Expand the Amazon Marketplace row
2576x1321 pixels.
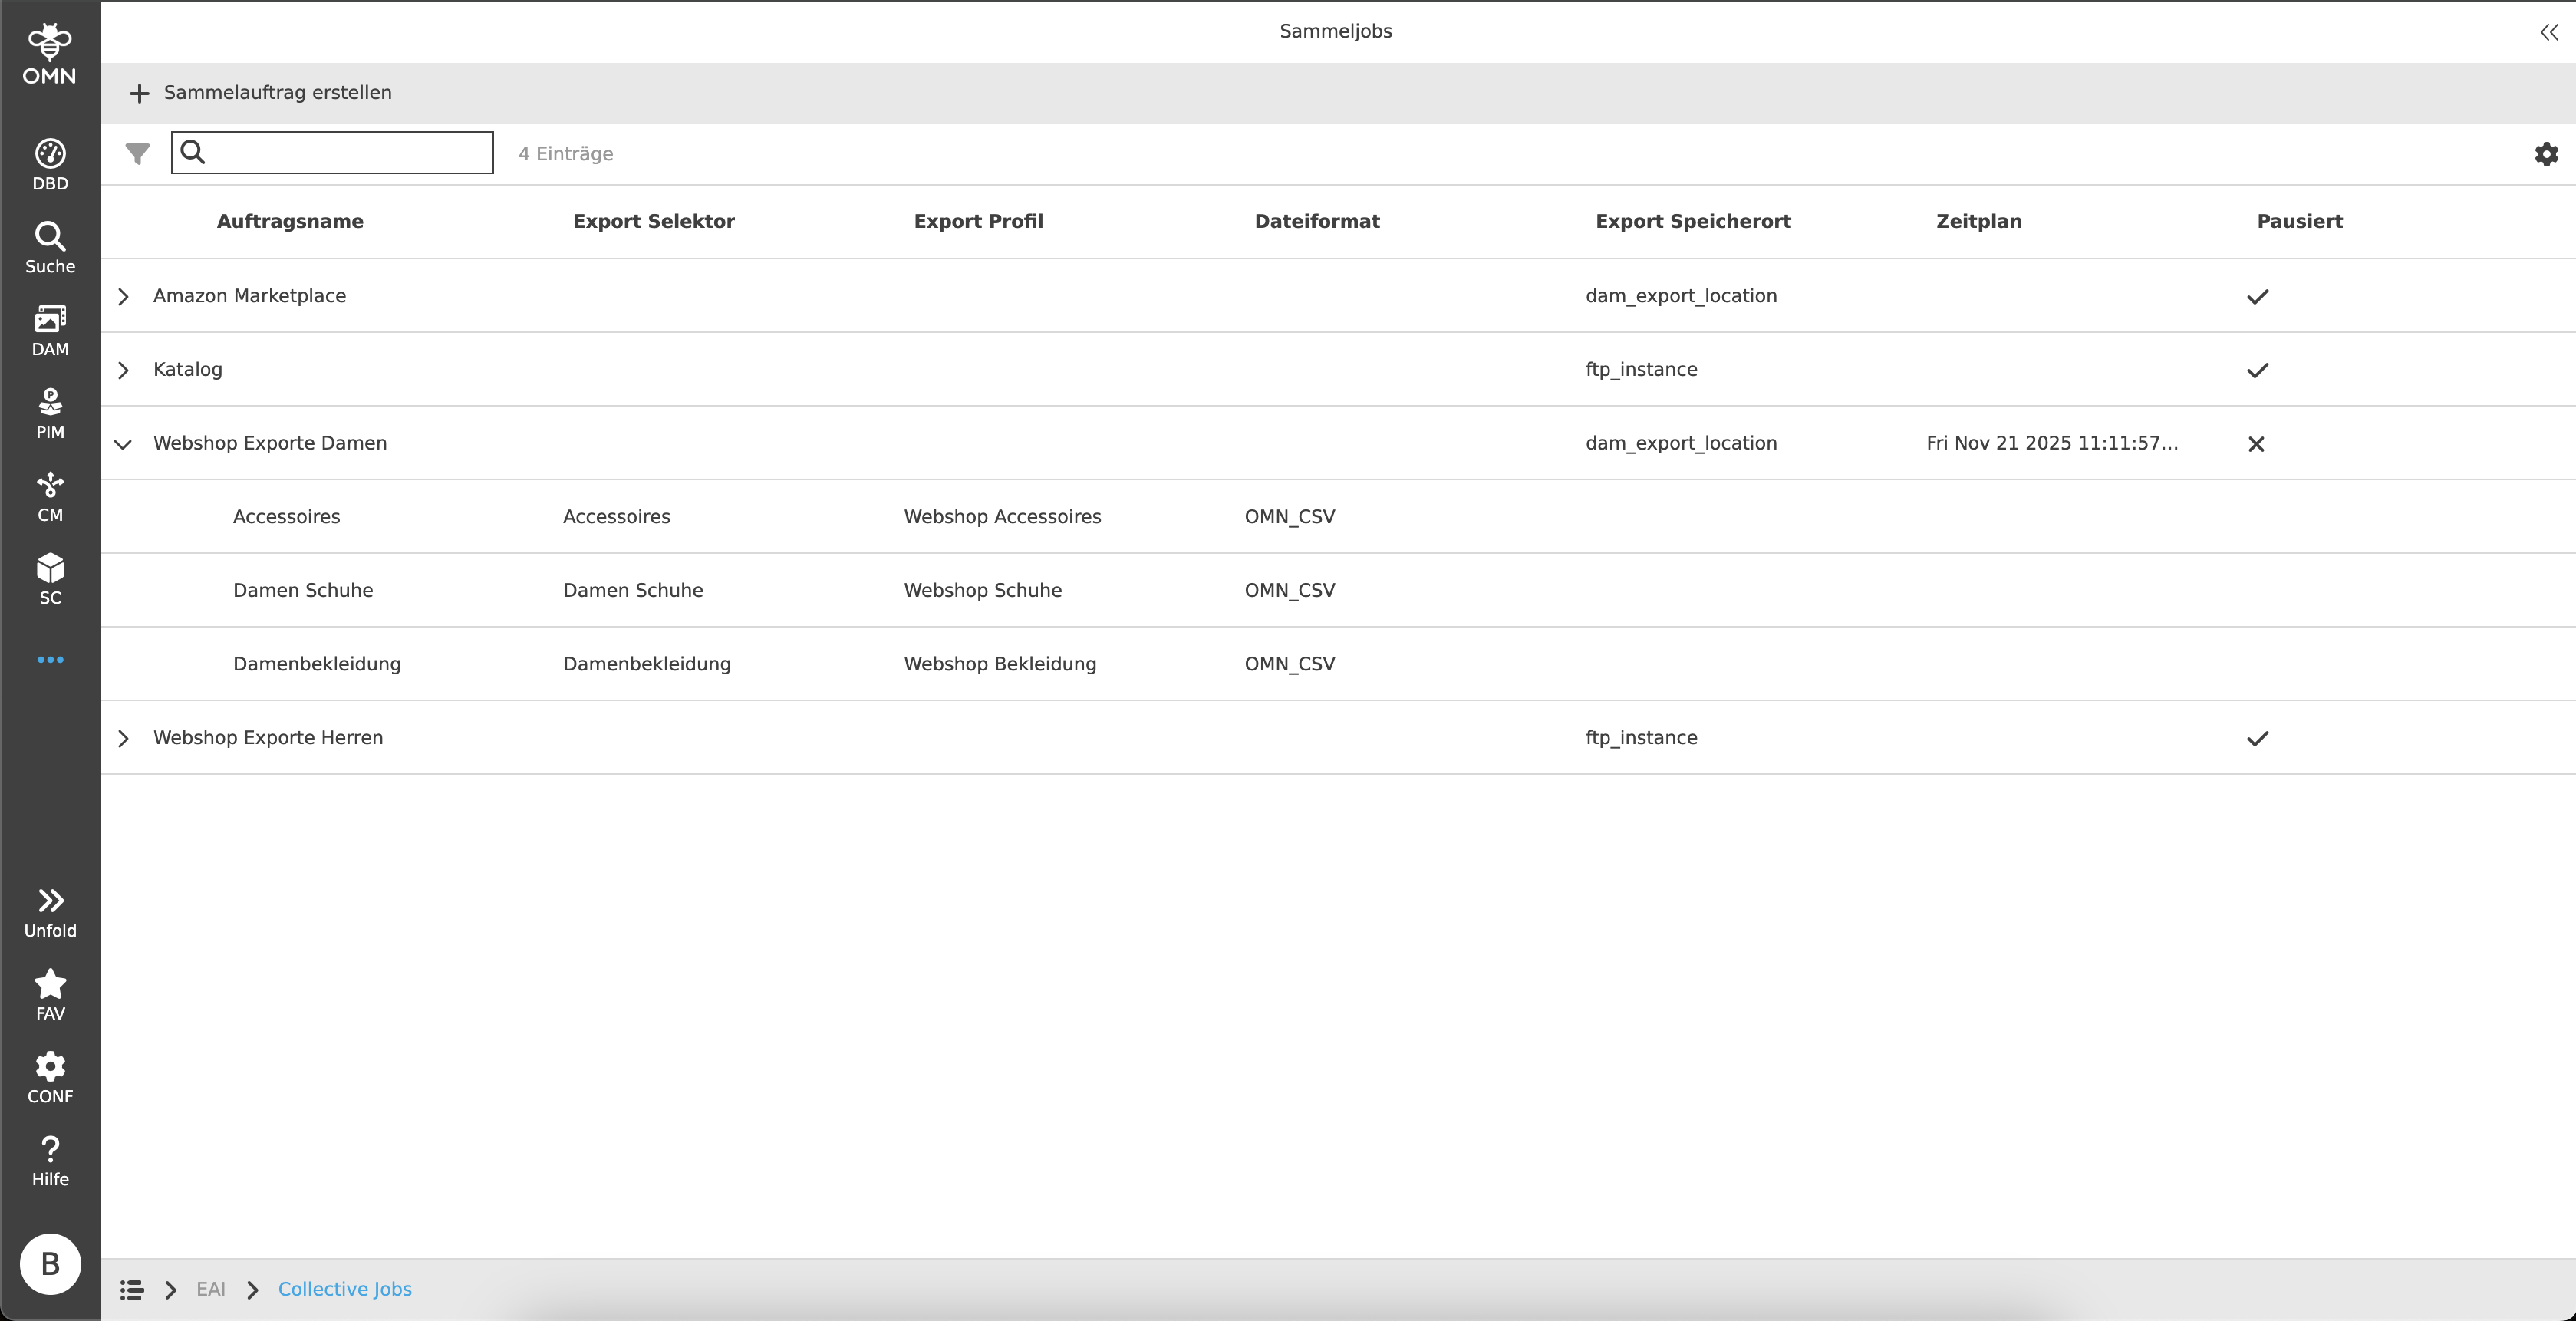(x=123, y=296)
